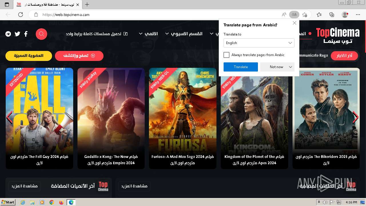The height and width of the screenshot is (206, 366).
Task: Open Internet Explorer from taskbar
Action: pyautogui.click(x=23, y=202)
